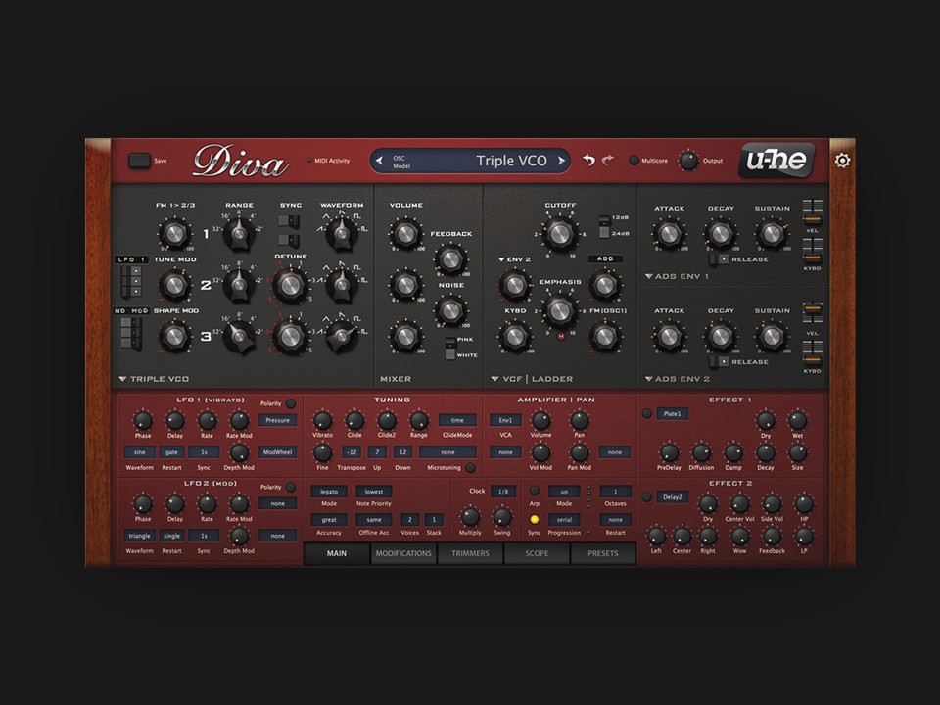The image size is (940, 705).
Task: Open the Delay2 effect type dropdown
Action: pyautogui.click(x=672, y=497)
